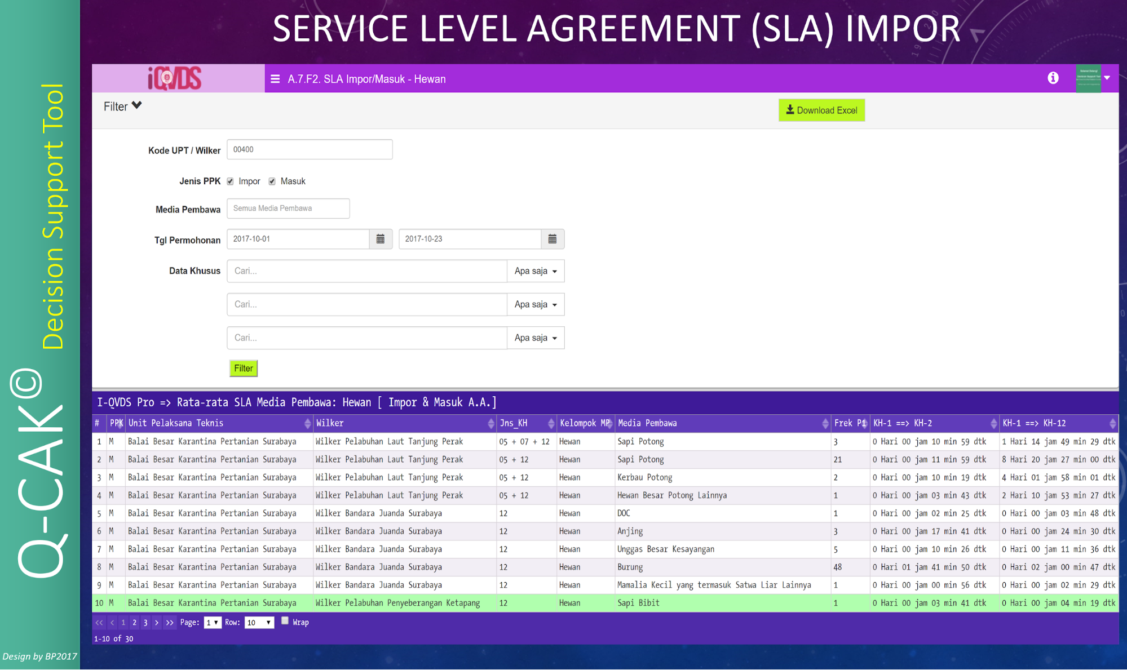Click the Kode UPT / Wilker field
The image size is (1127, 670).
pyautogui.click(x=310, y=149)
